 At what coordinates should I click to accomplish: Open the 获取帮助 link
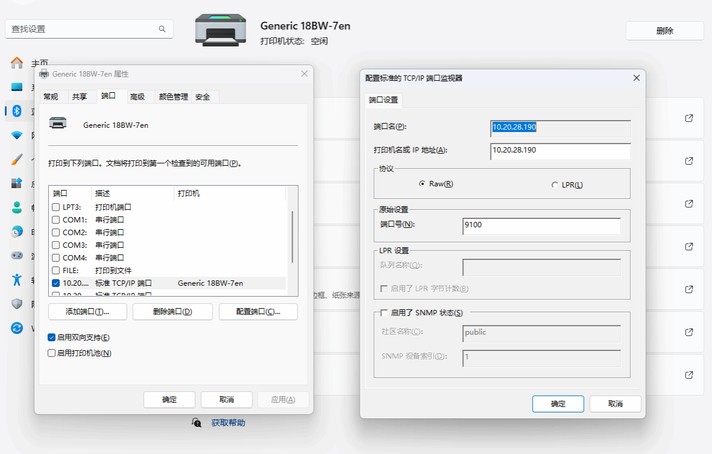coord(228,423)
